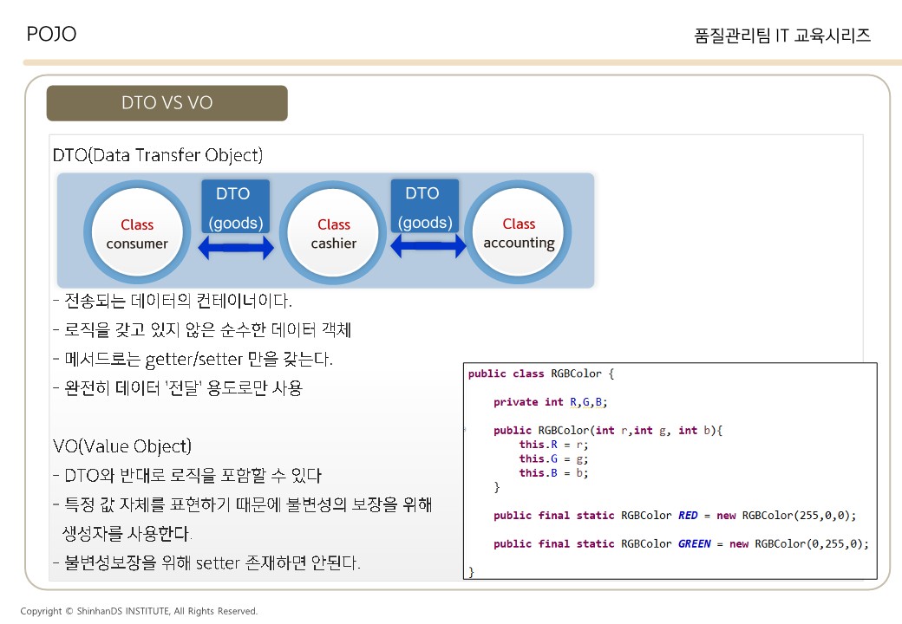Click the DTO(Data Transfer Object) heading

point(158,155)
